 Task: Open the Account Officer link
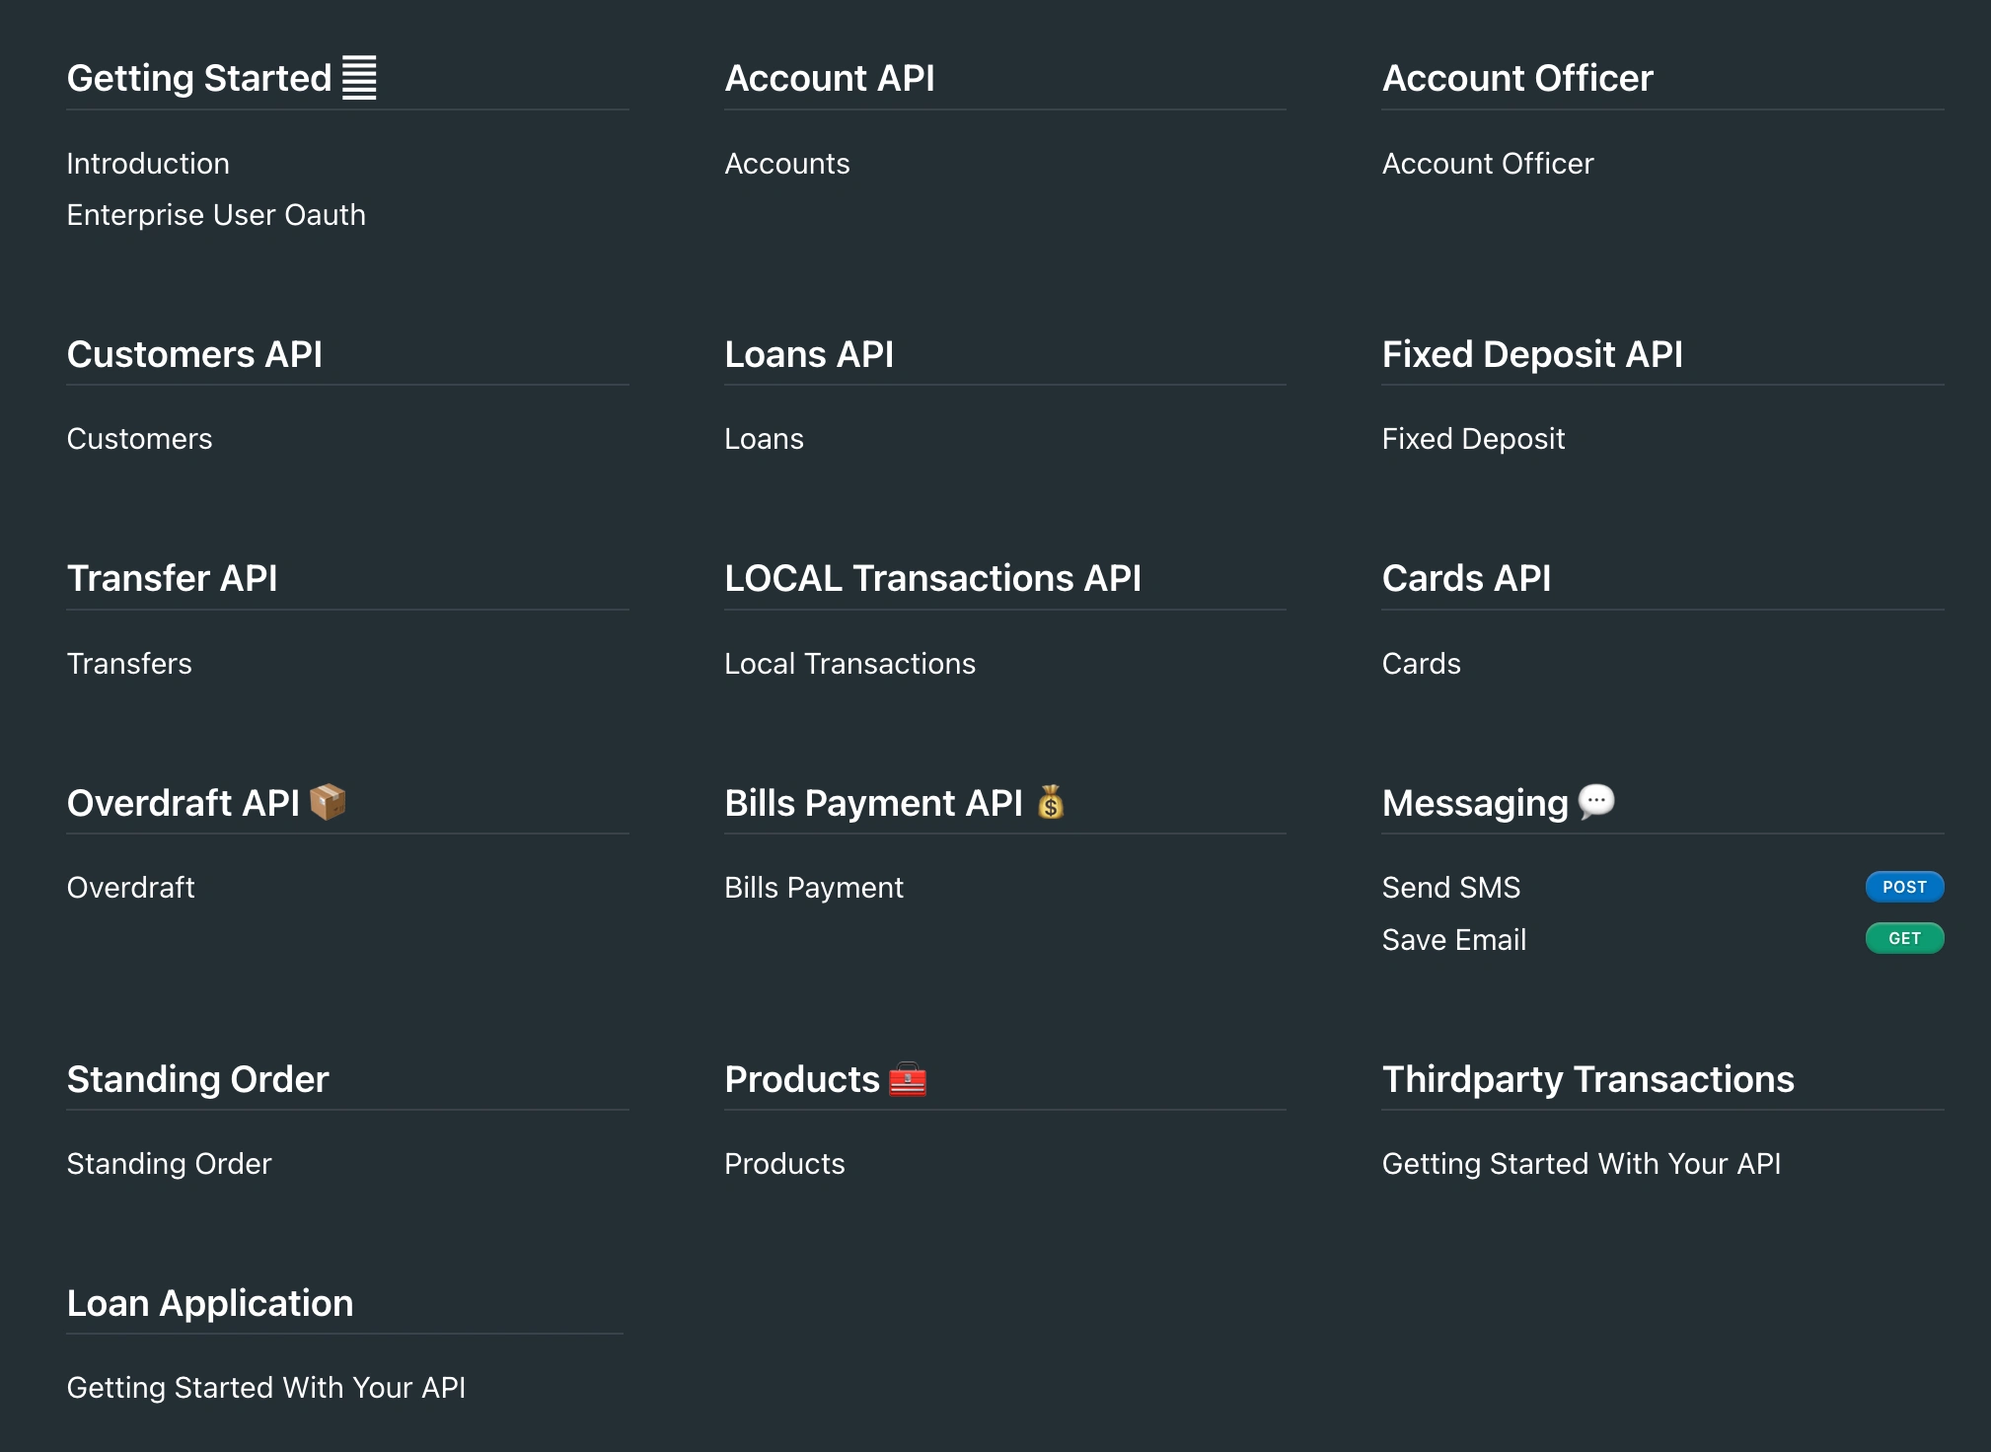point(1488,164)
